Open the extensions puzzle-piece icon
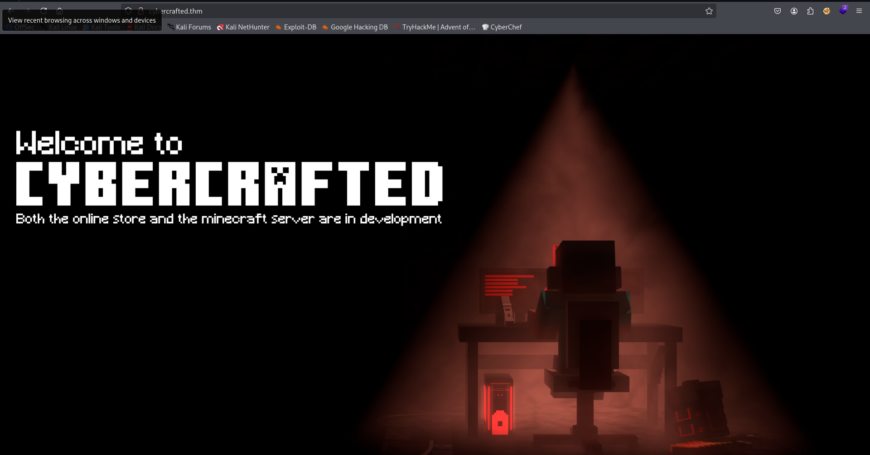870x455 pixels. pos(811,11)
